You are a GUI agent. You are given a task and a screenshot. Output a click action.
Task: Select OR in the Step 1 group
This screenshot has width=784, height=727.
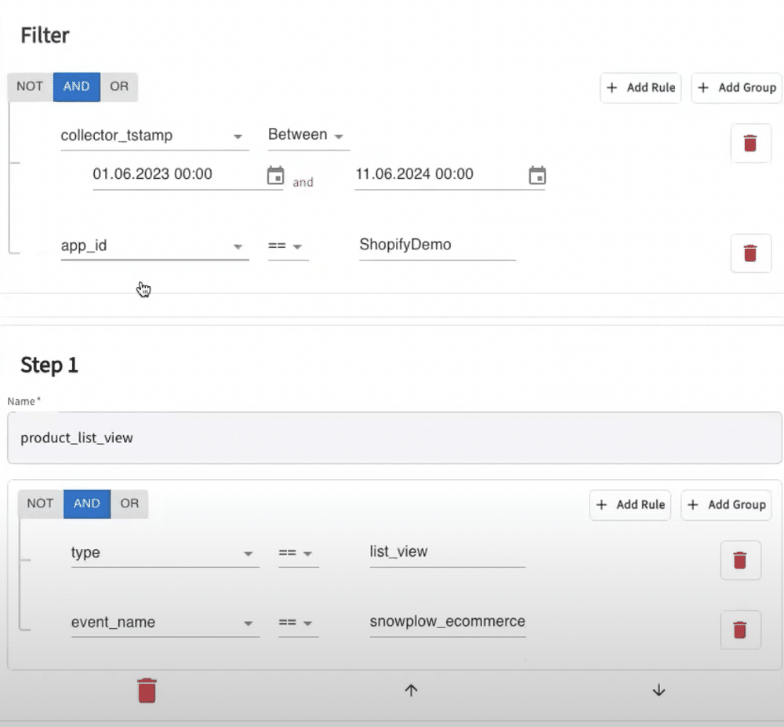[x=129, y=503]
